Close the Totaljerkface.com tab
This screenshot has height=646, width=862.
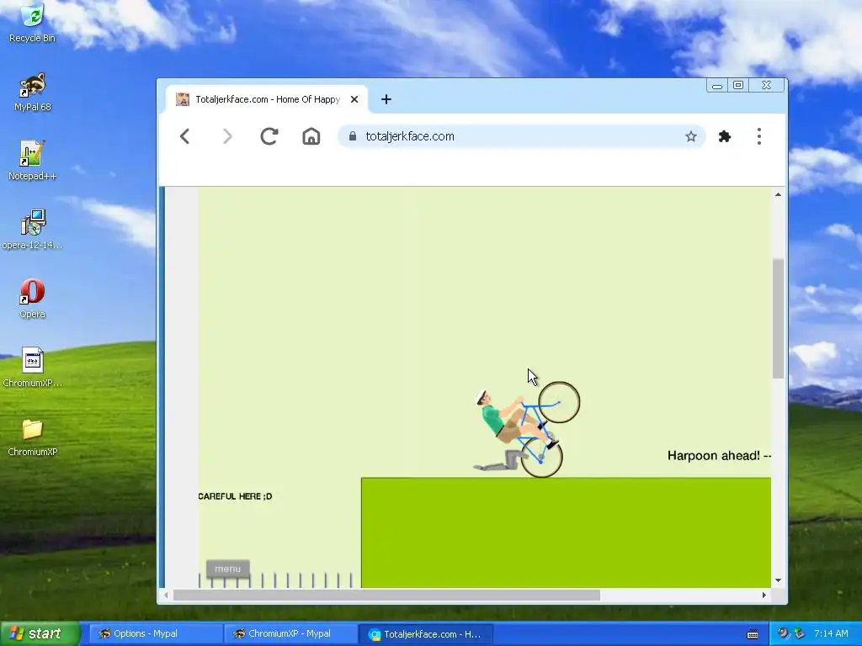354,99
